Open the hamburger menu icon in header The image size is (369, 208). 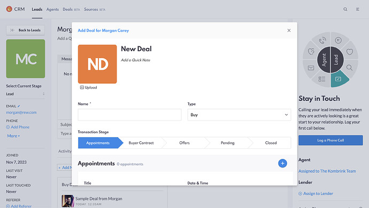[x=357, y=10]
